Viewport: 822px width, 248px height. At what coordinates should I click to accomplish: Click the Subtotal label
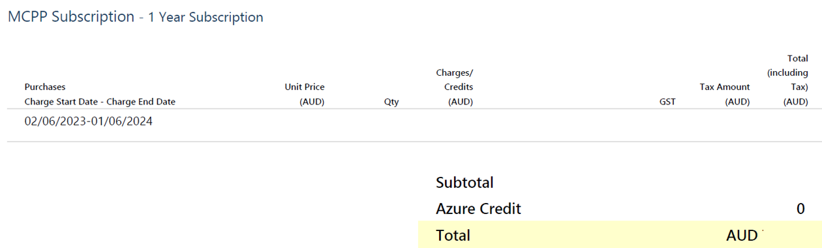(x=464, y=183)
